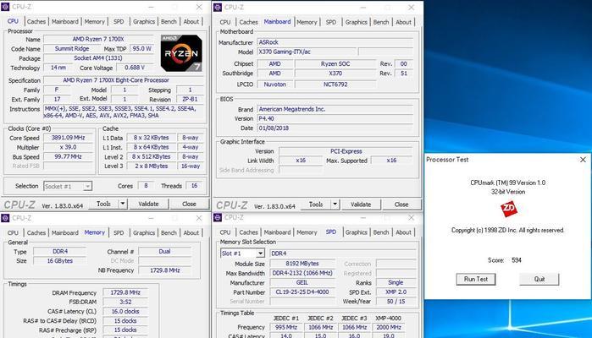Click the GEIL manufacturer value in SPD
The height and width of the screenshot is (338, 592).
pyautogui.click(x=302, y=282)
